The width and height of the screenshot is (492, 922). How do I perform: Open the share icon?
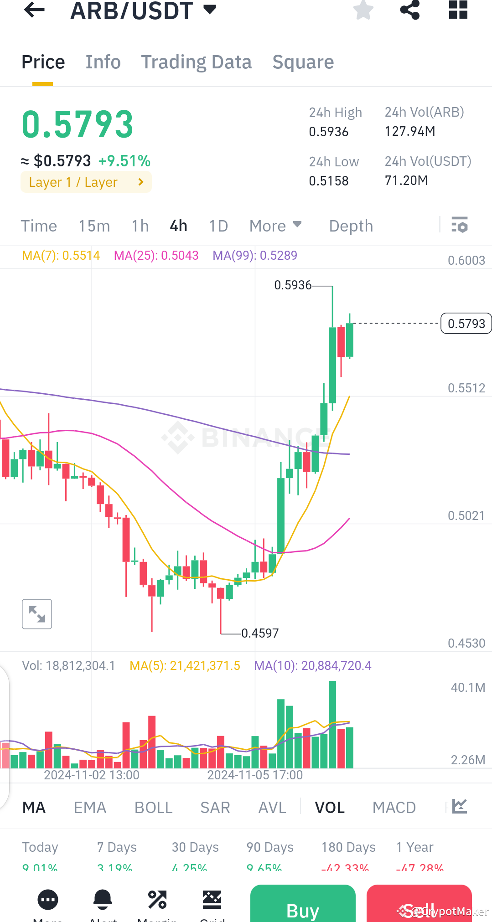click(x=409, y=10)
